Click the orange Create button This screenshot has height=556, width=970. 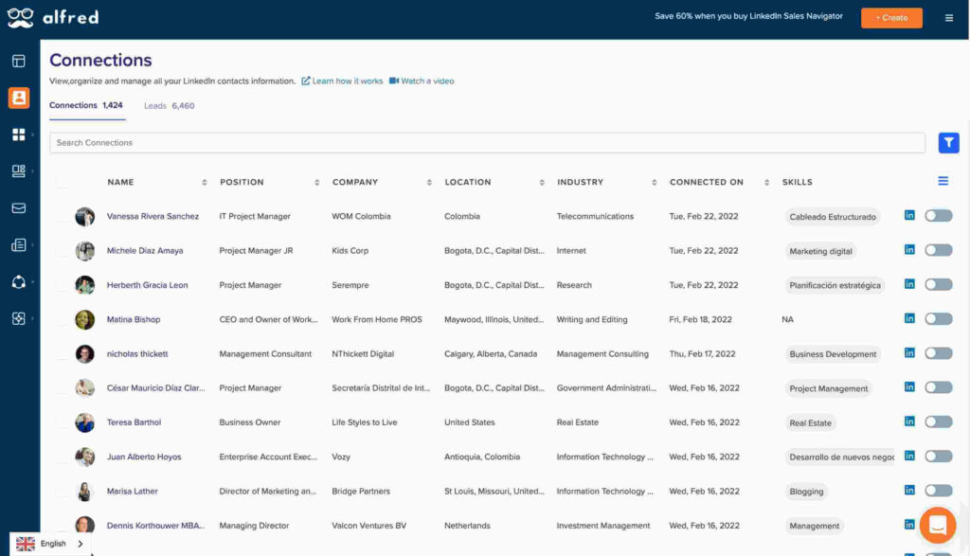coord(891,18)
